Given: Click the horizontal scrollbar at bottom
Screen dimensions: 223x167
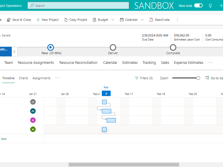Looking at the screenshot, I should (x=124, y=164).
